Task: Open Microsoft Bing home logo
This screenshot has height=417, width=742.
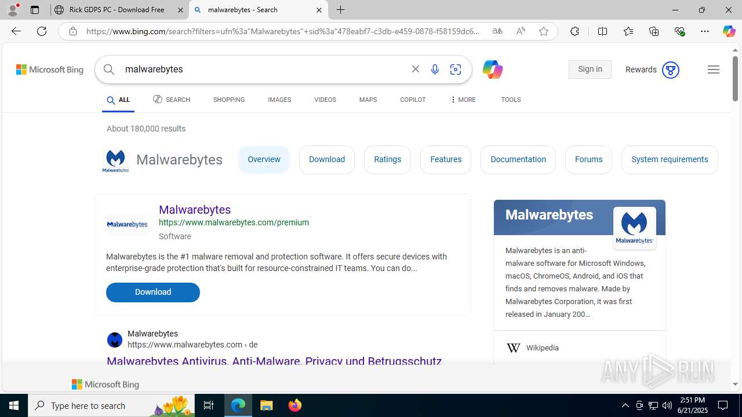Action: pos(50,69)
